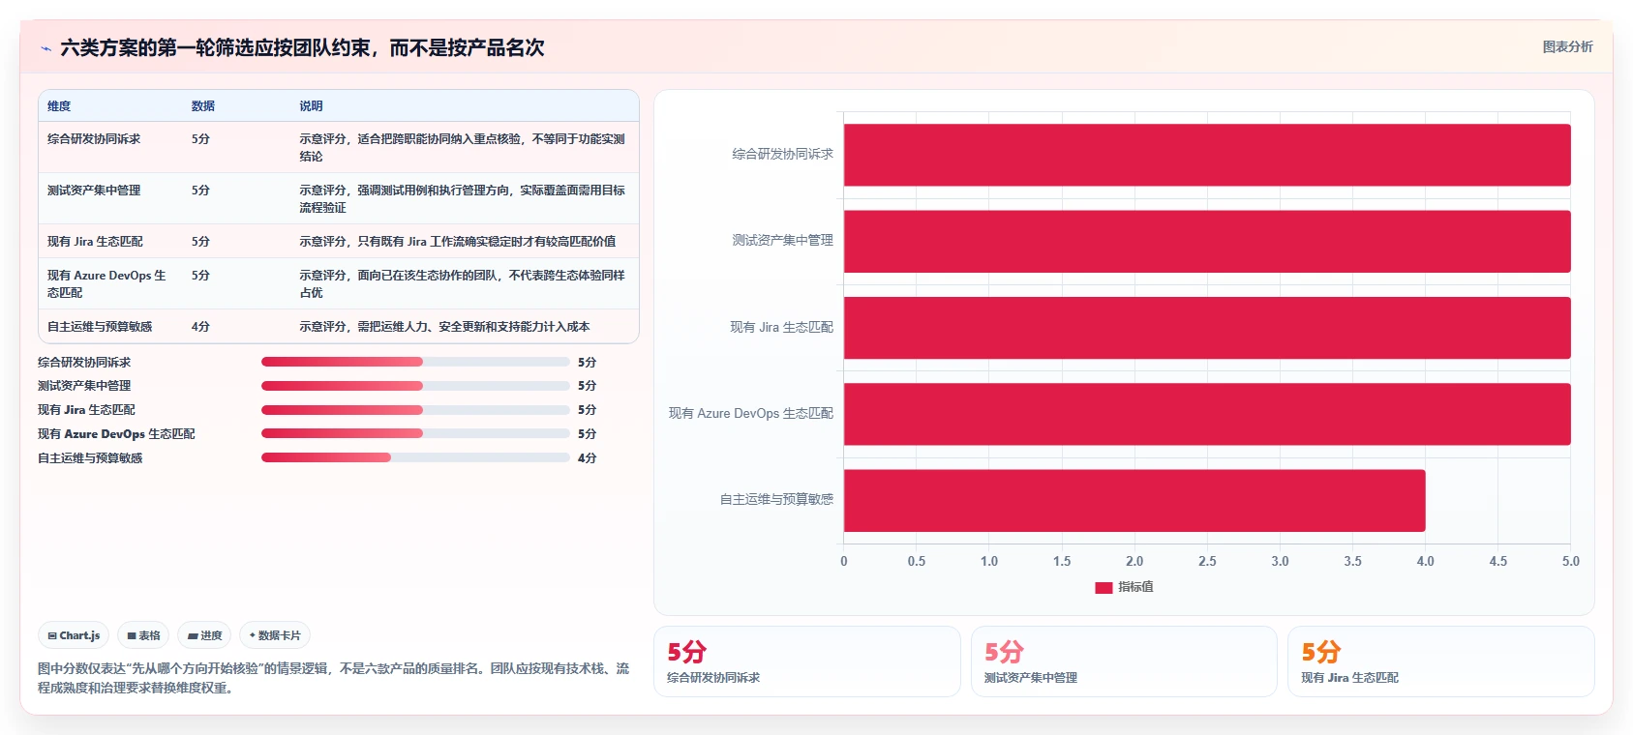Click the 图表分析 label in the header
Viewport: 1633px width, 735px height.
pos(1567,46)
